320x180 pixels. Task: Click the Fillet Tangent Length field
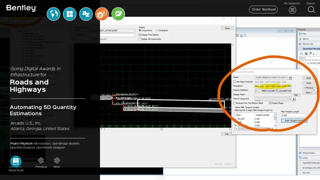click(294, 115)
